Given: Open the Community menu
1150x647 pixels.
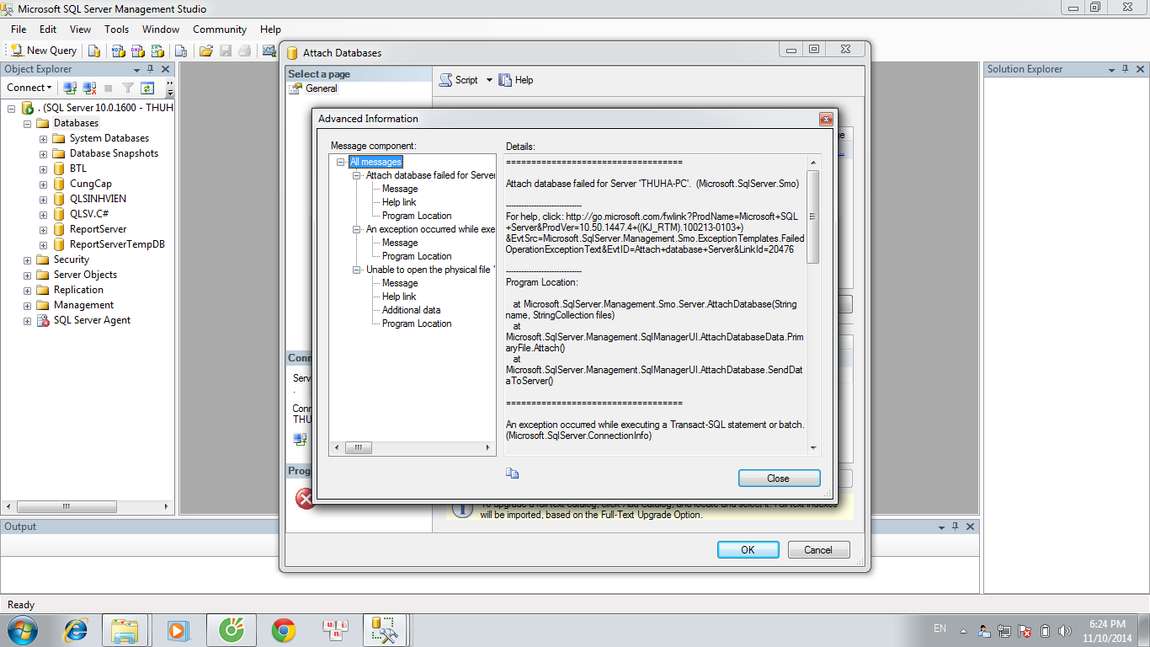Looking at the screenshot, I should (x=219, y=29).
